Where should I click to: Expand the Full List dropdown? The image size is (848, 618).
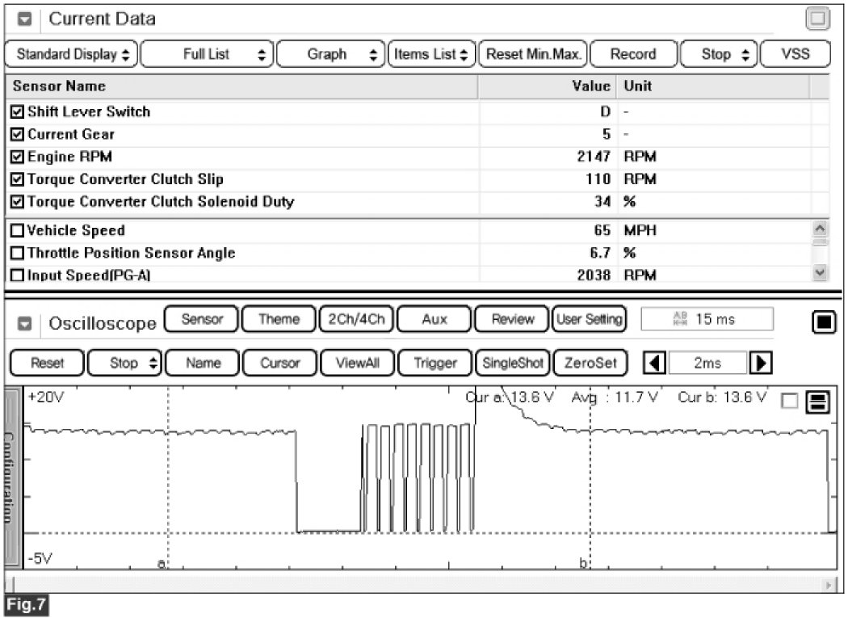click(207, 54)
